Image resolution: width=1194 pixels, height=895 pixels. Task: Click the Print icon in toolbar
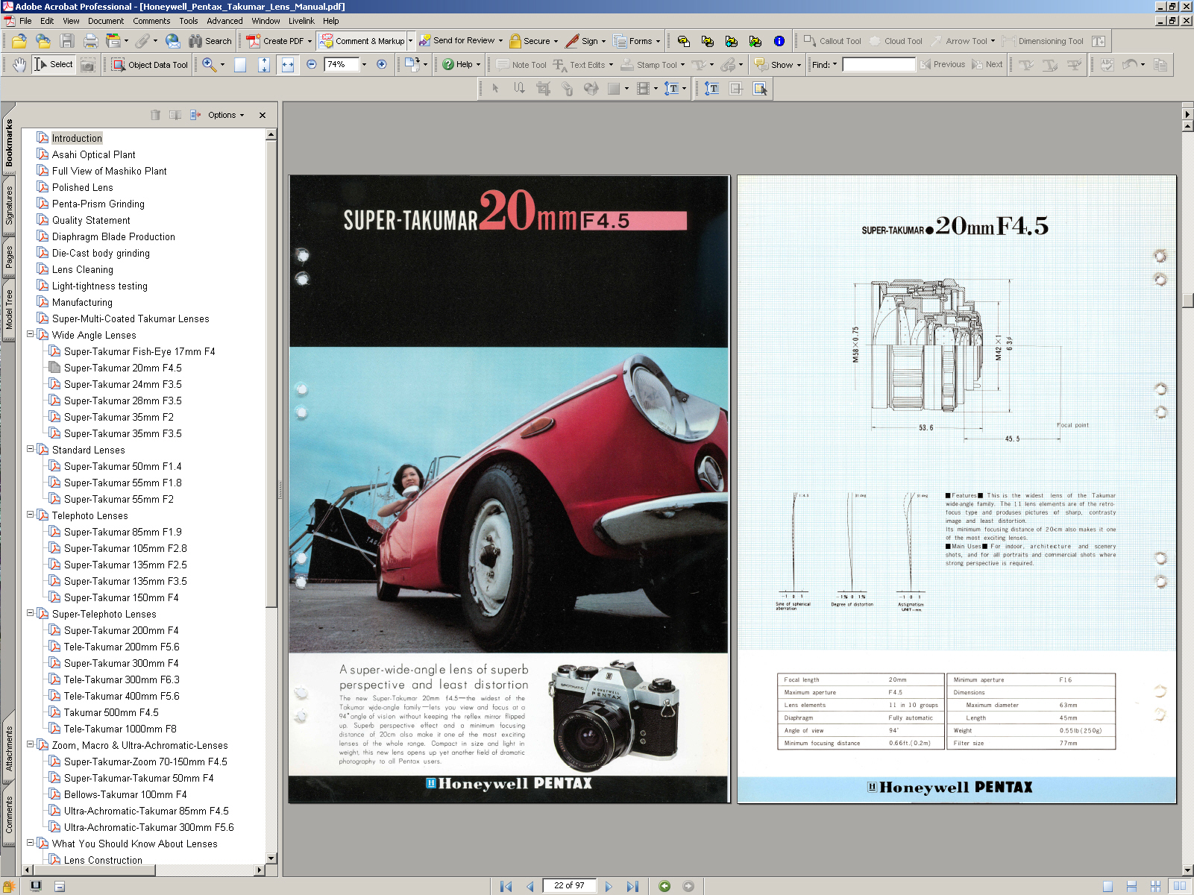pyautogui.click(x=91, y=41)
